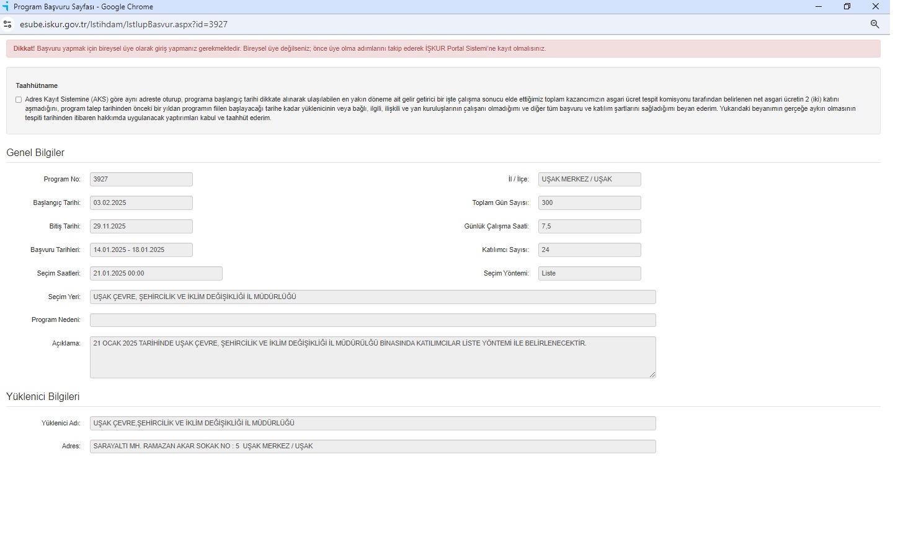This screenshot has height=535, width=898.
Task: Click the Başvuru Tarihleri field
Action: 141,250
